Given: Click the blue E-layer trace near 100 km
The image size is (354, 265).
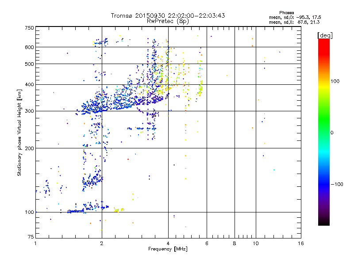Looking at the screenshot, I should [76, 211].
